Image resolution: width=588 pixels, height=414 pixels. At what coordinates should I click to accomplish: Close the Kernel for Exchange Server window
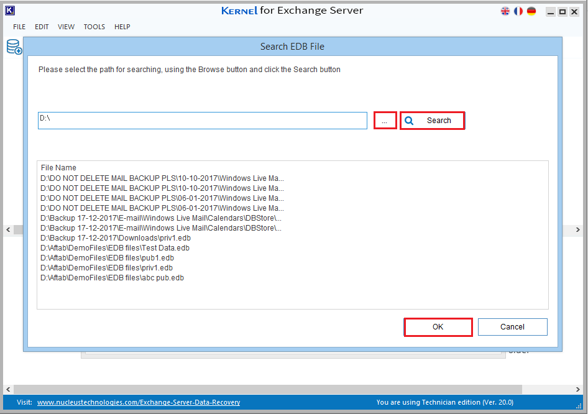point(574,12)
